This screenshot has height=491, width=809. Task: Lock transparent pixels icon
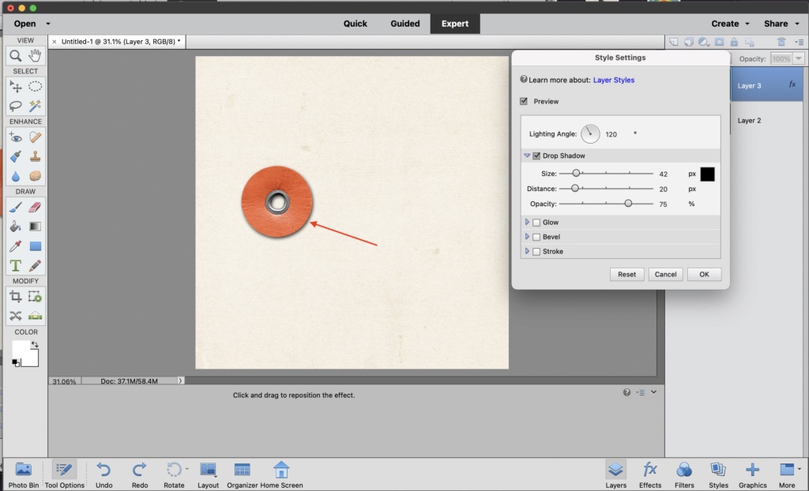[x=750, y=42]
